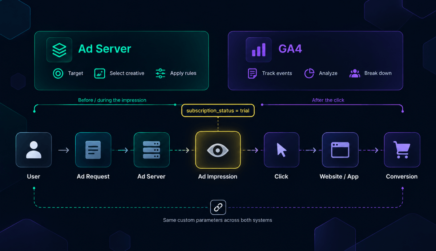Click the Ad Request label
The width and height of the screenshot is (436, 251).
[93, 177]
